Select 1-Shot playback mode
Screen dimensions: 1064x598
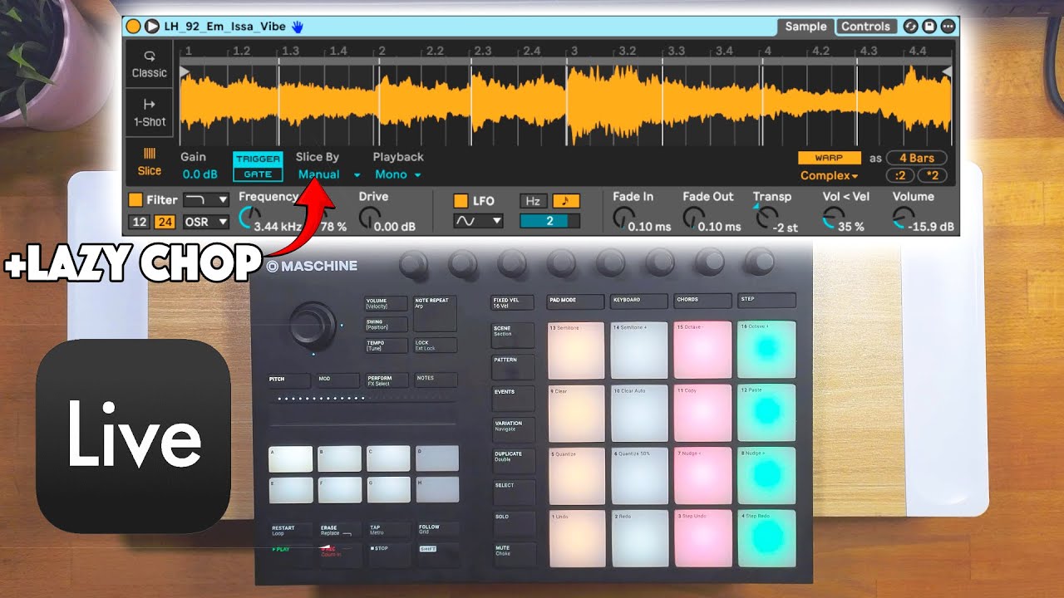pos(150,113)
